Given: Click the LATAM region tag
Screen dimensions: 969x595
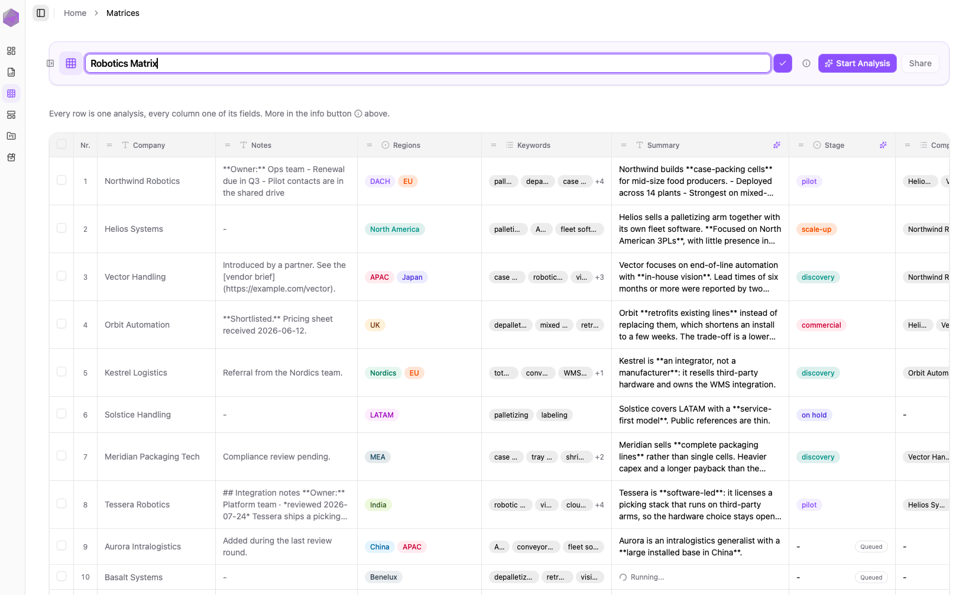Looking at the screenshot, I should (381, 415).
